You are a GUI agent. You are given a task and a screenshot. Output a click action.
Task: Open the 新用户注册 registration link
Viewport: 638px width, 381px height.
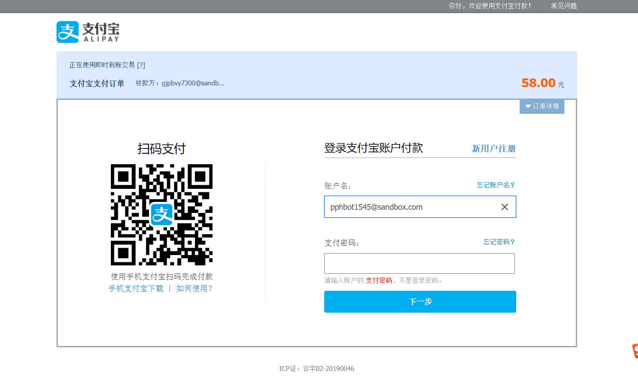[x=494, y=148]
